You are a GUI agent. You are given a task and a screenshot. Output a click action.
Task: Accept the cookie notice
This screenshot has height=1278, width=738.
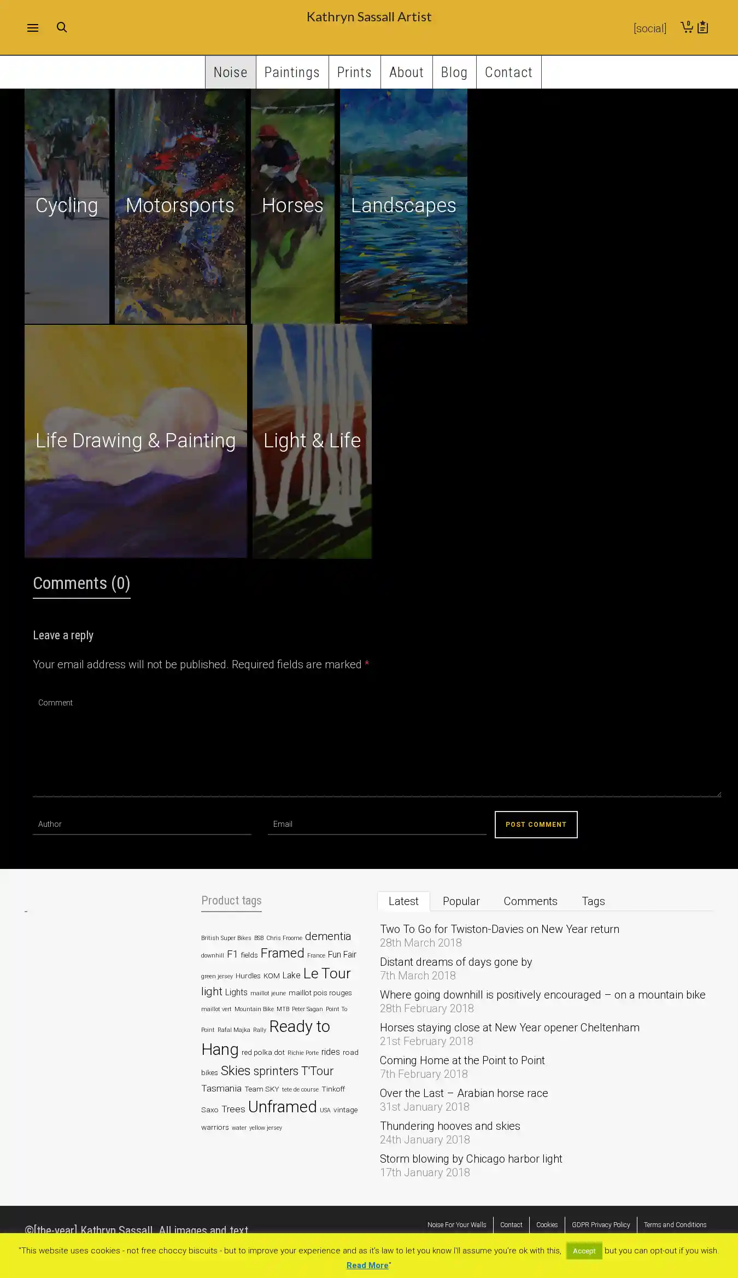click(584, 1251)
